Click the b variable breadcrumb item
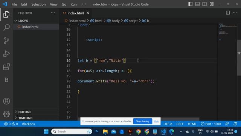The width and height of the screenshot is (241, 136). coord(148,21)
